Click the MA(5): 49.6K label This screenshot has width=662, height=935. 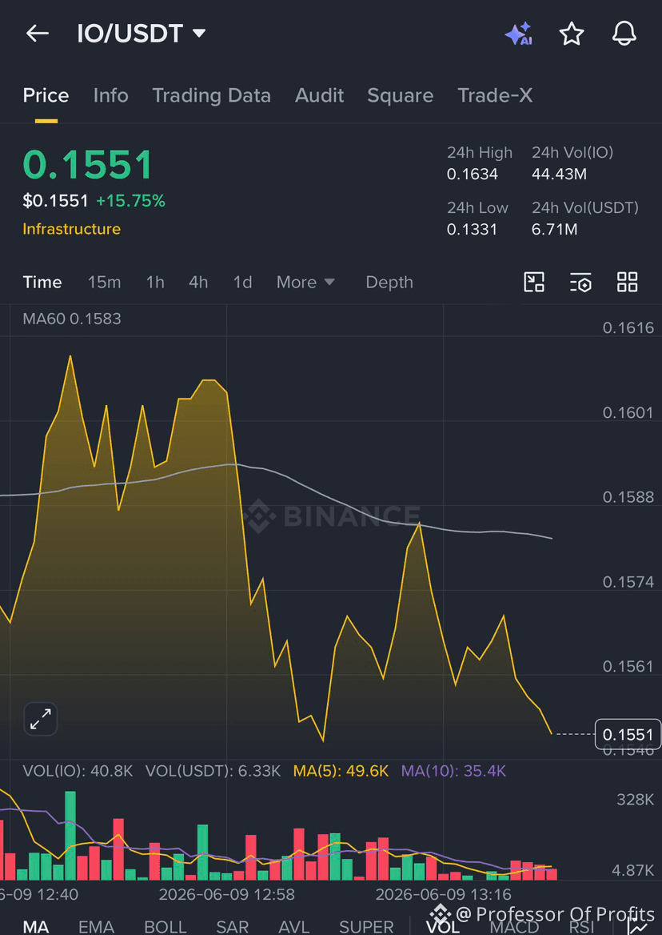point(341,771)
